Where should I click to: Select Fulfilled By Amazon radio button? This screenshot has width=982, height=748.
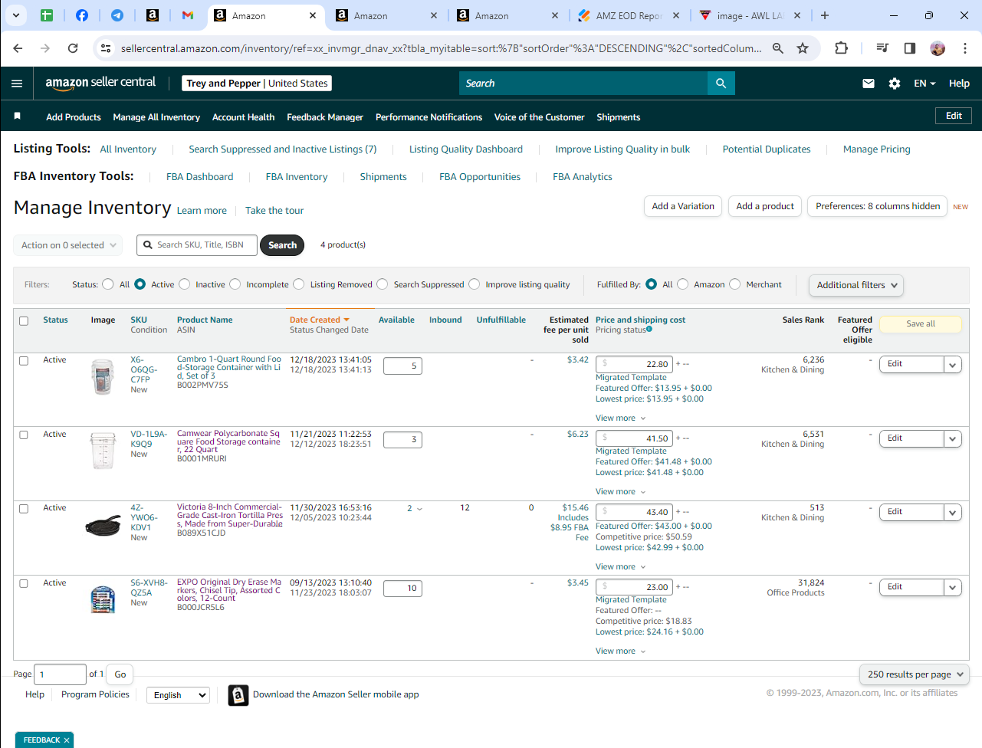682,284
